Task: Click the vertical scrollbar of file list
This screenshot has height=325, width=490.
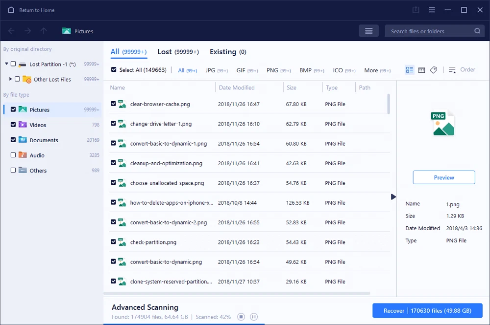Action: [x=389, y=104]
